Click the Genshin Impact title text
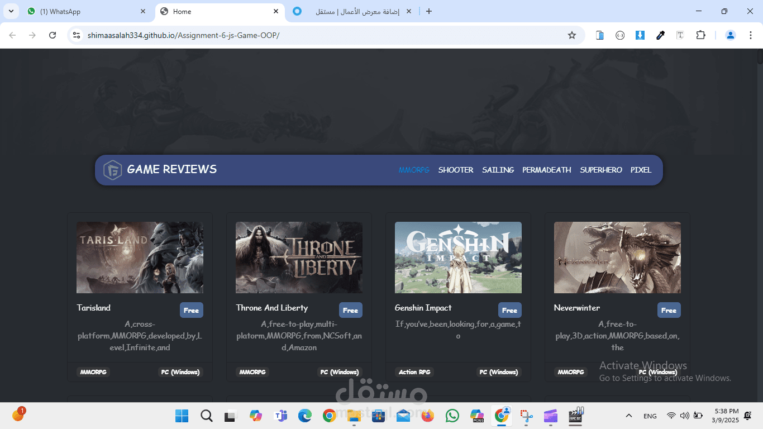The image size is (763, 429). 423,308
